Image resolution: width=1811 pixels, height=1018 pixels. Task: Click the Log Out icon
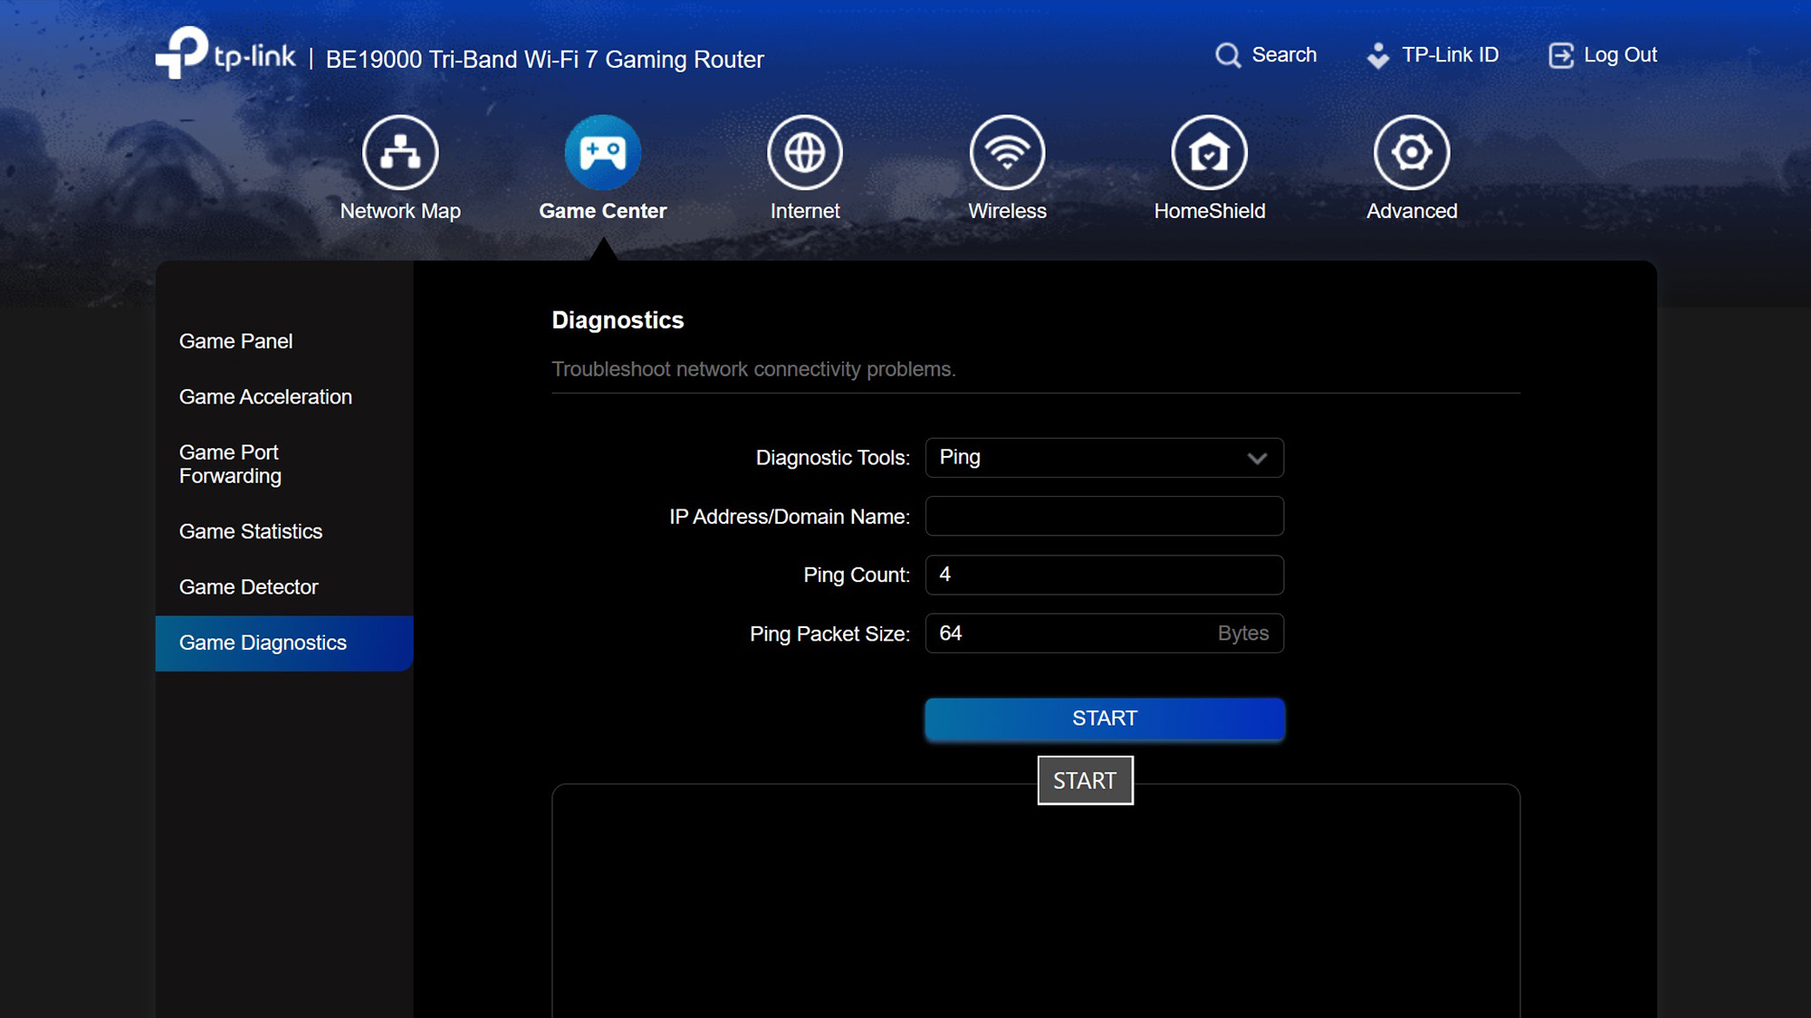[x=1561, y=55]
